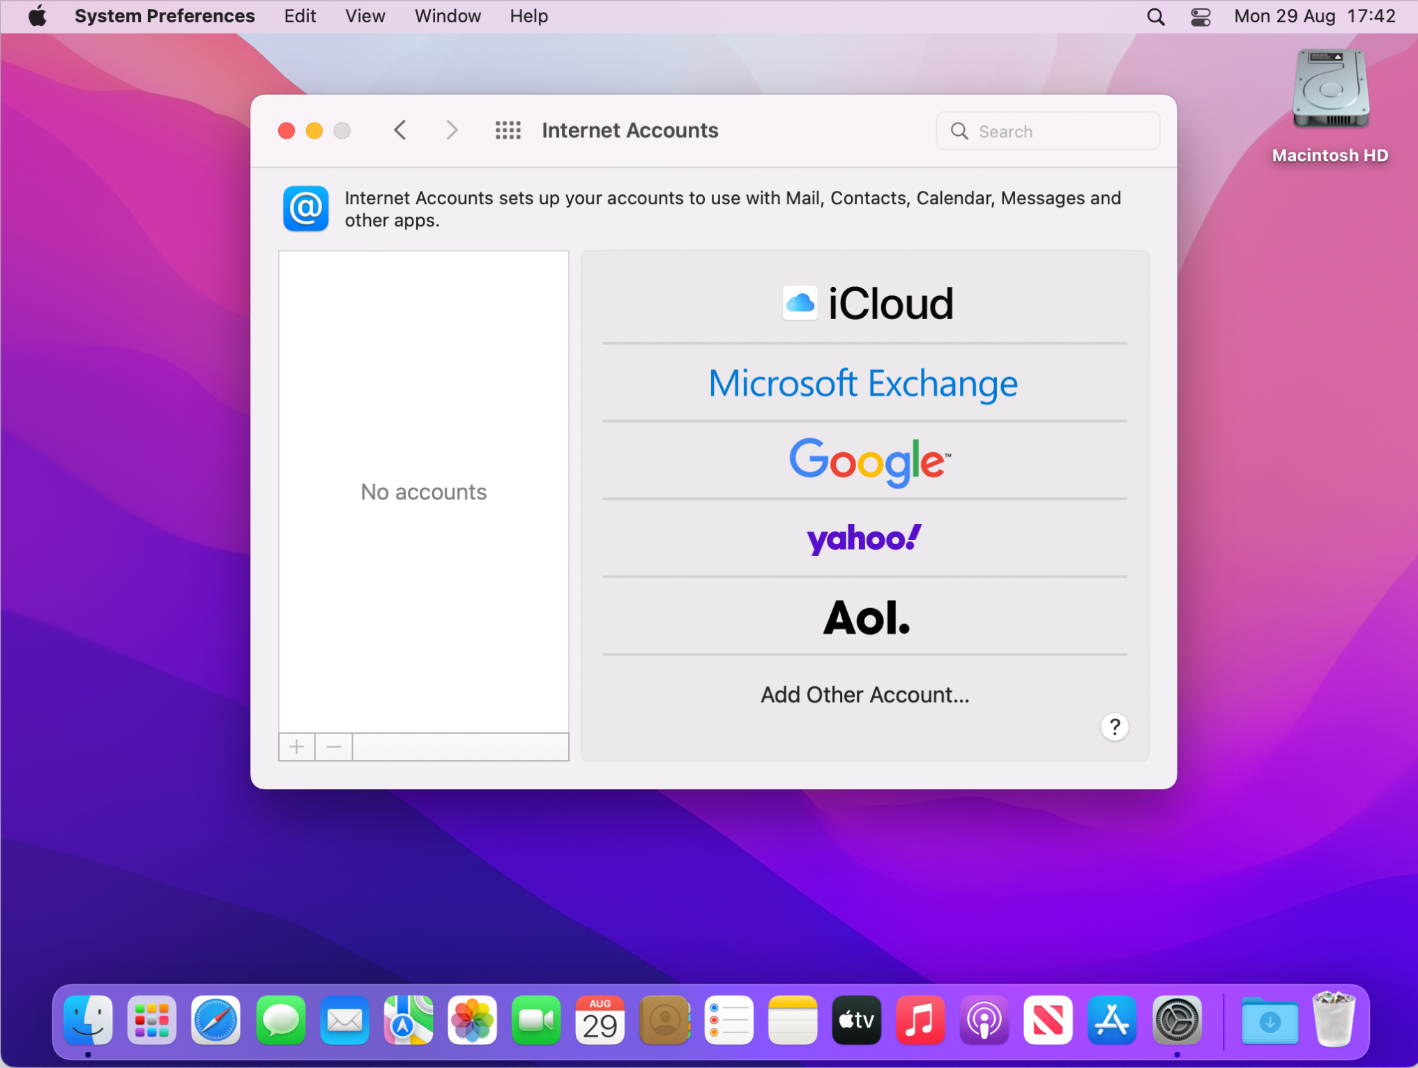Open Podcasts from the Dock
Viewport: 1418px width, 1068px height.
pyautogui.click(x=984, y=1021)
